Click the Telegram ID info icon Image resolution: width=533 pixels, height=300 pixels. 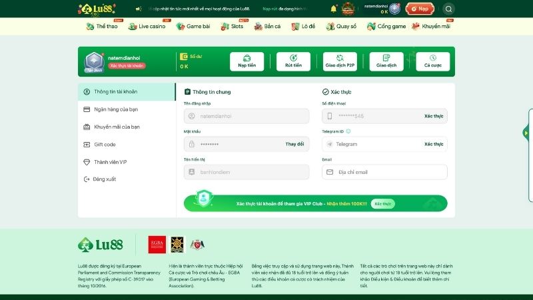[348, 131]
